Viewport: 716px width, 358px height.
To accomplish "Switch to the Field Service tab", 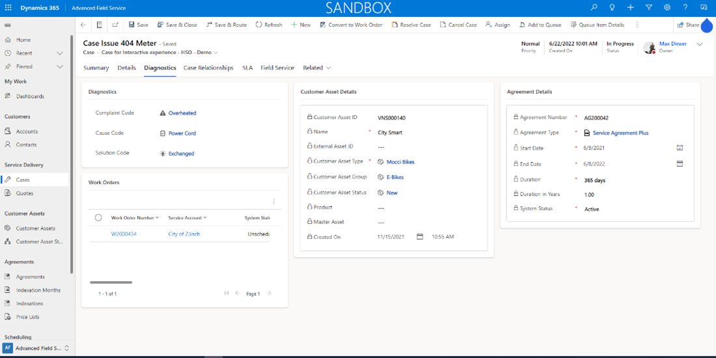I will [x=277, y=68].
